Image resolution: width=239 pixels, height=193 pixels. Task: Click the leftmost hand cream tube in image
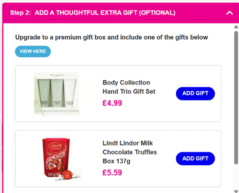click(44, 91)
